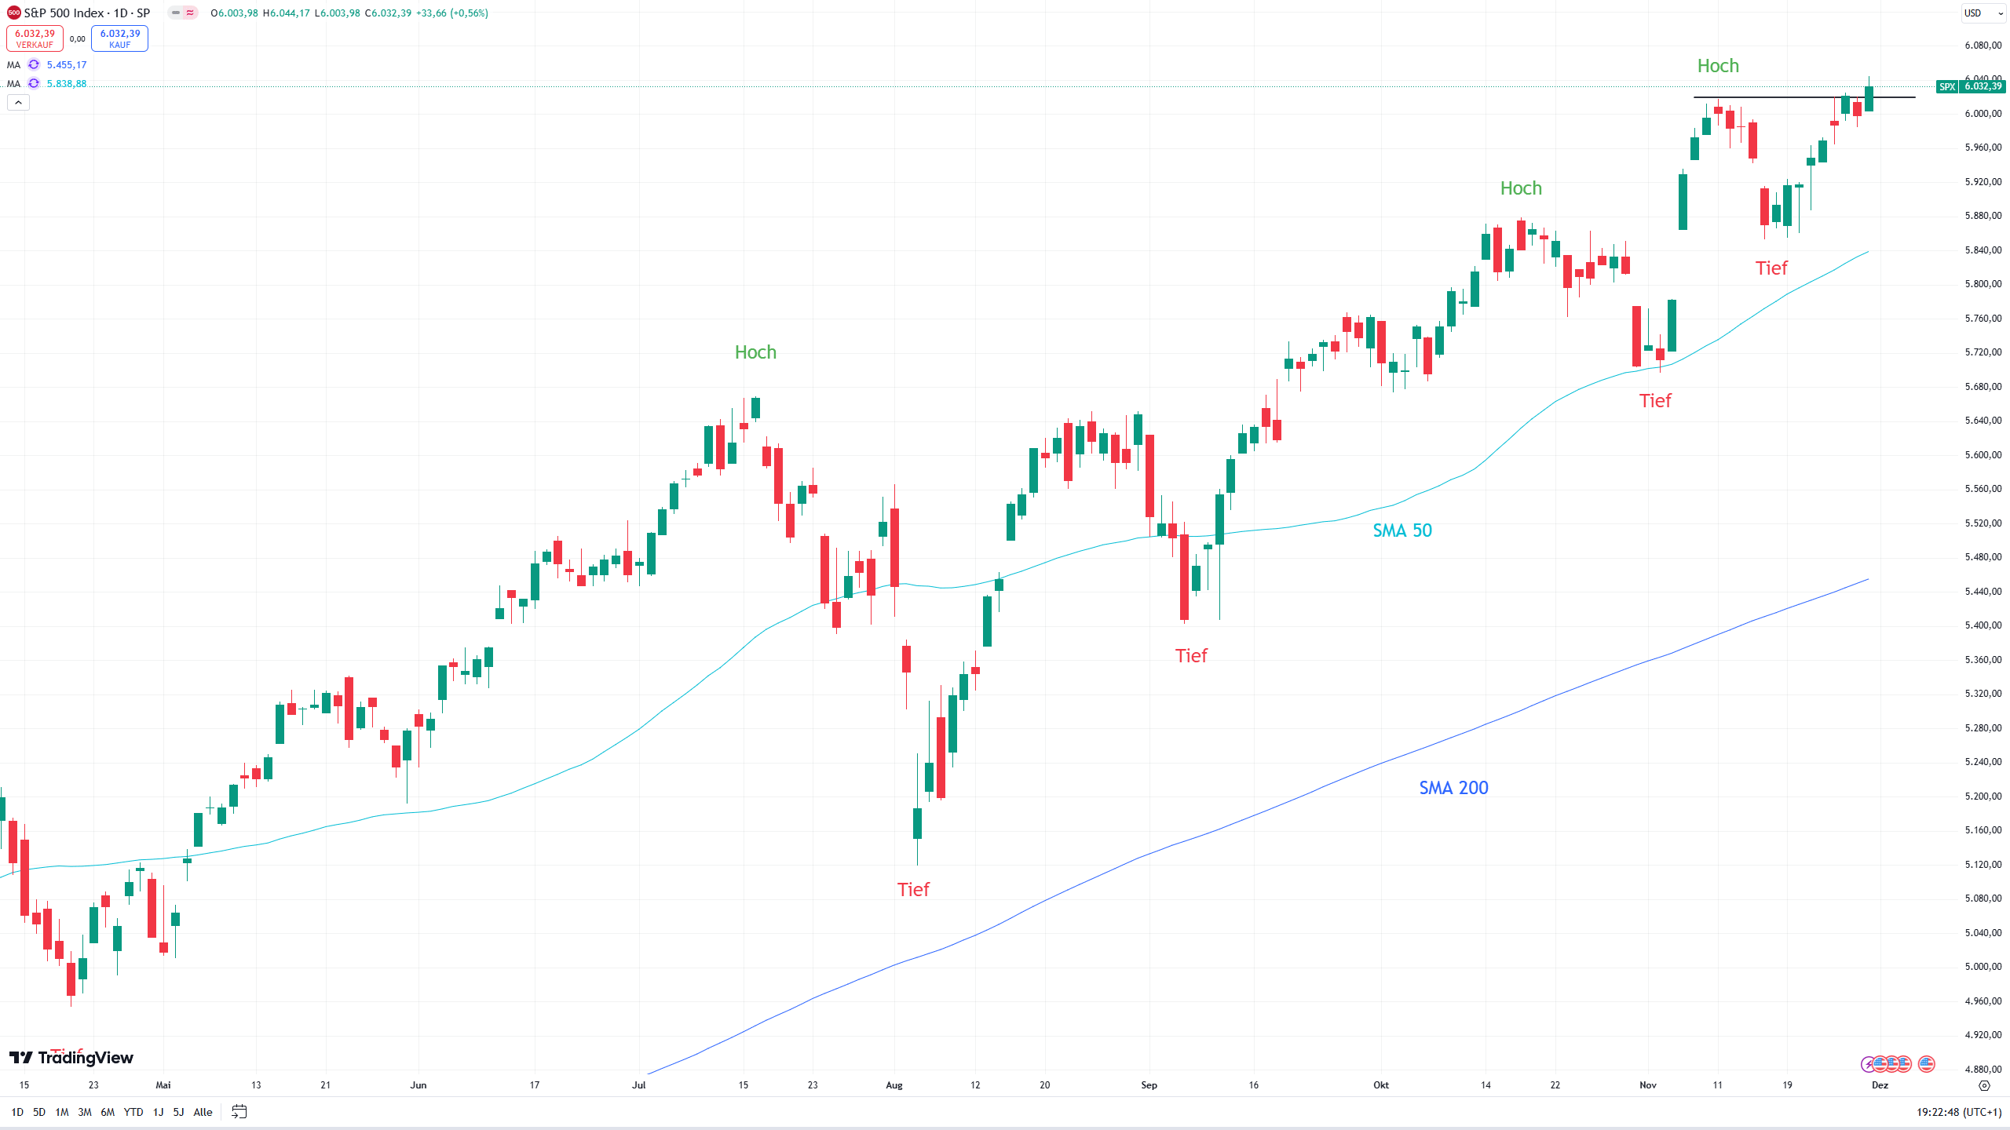Click the purple lightning event marker

click(1868, 1065)
